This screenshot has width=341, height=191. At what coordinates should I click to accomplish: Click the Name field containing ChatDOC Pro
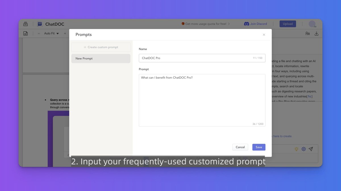[202, 58]
